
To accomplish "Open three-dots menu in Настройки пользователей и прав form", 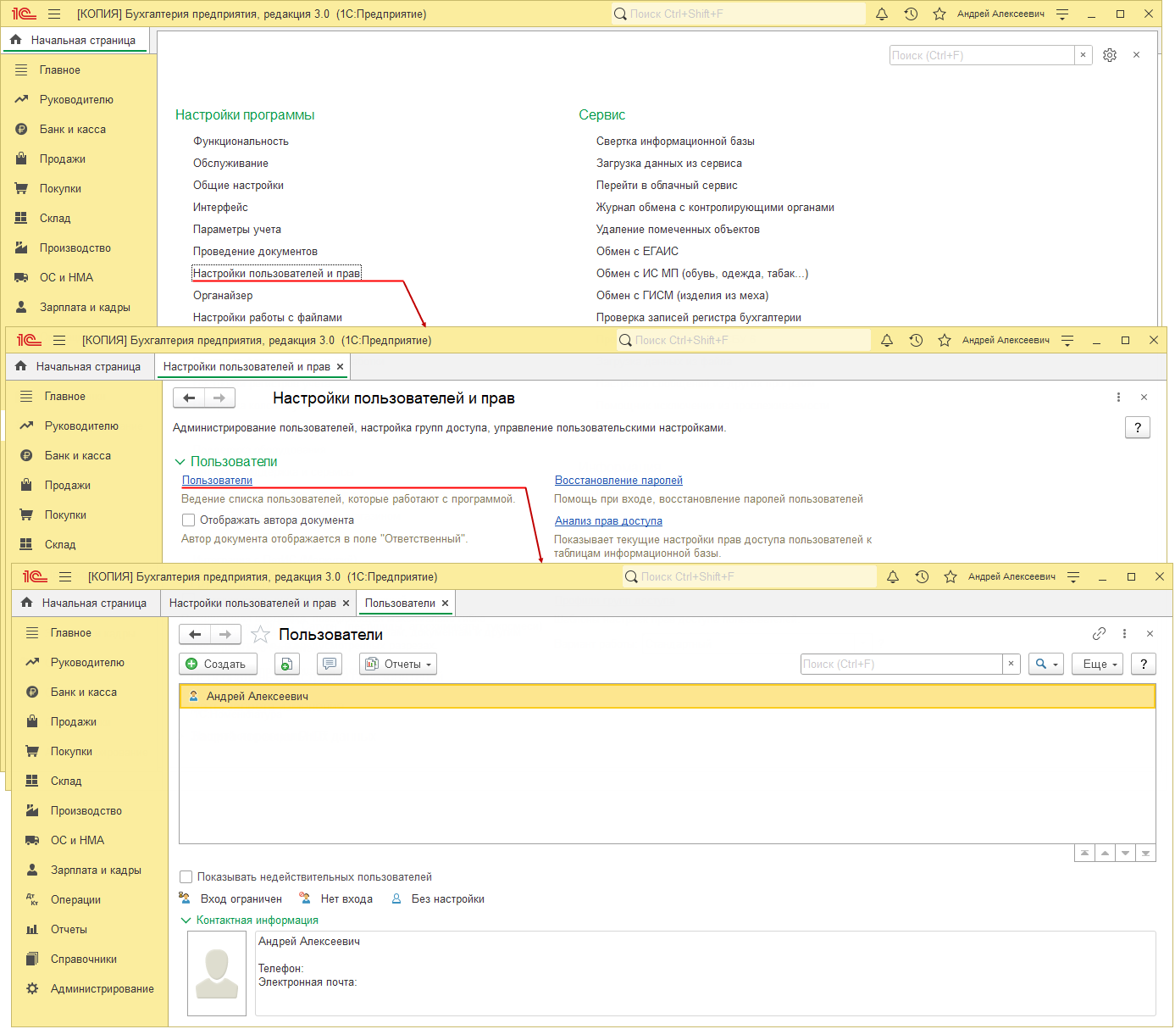I will pos(1118,398).
